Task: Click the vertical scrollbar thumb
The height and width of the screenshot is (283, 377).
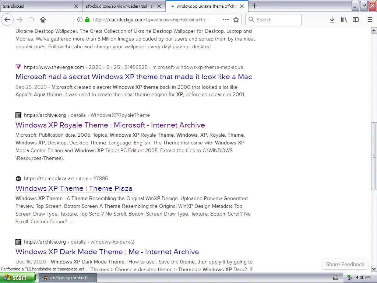Action: point(374,156)
